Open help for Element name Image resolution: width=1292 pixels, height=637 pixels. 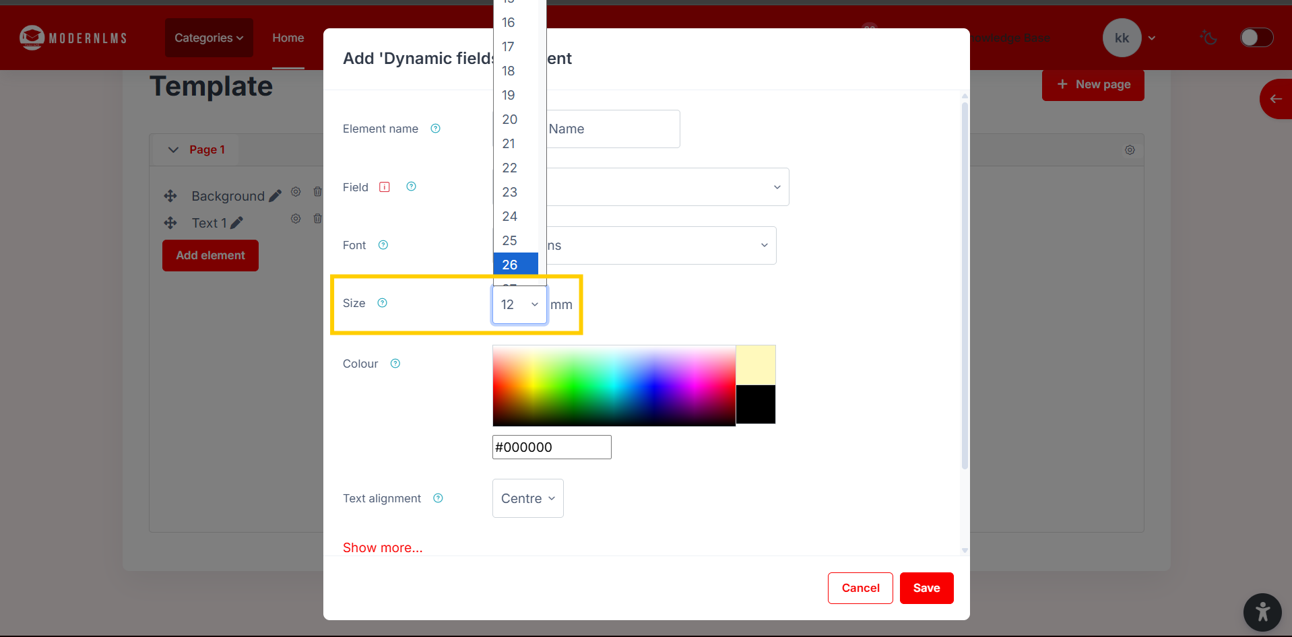tap(436, 129)
